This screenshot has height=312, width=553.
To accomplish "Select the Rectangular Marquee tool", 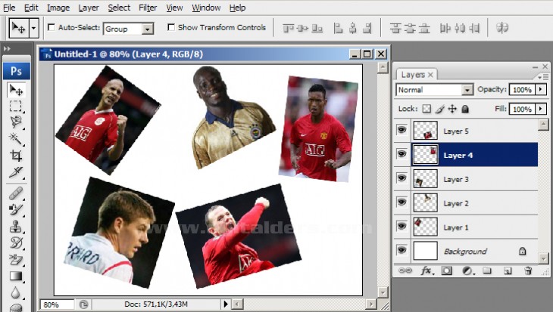I will [x=15, y=106].
